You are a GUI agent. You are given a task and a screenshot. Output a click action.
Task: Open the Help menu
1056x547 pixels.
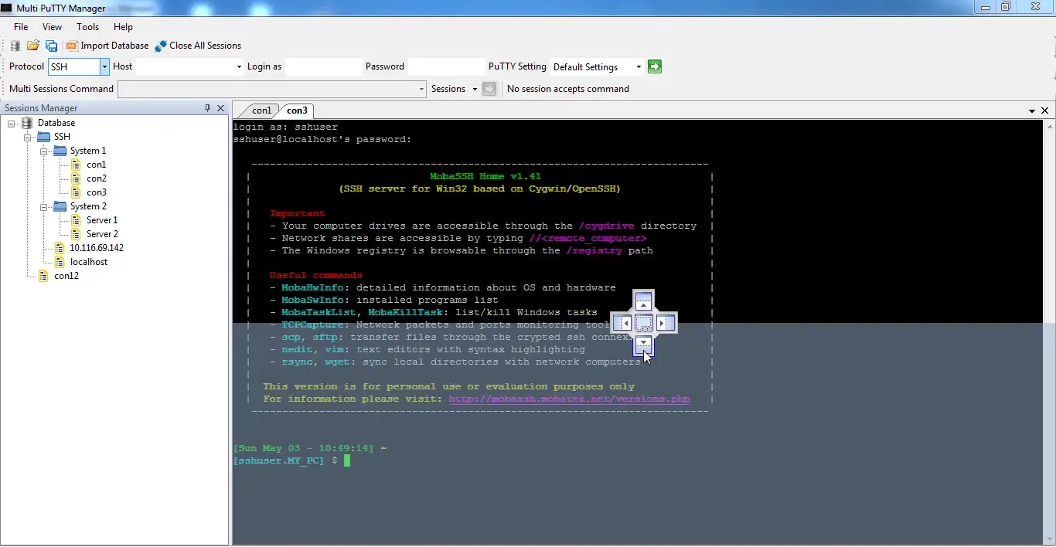tap(123, 27)
